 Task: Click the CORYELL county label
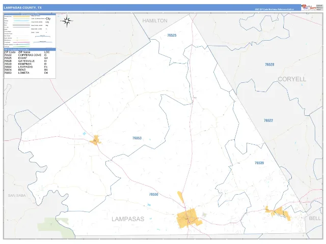292,79
